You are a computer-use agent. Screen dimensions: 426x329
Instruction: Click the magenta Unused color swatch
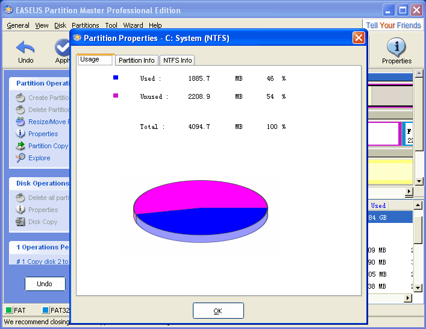116,95
